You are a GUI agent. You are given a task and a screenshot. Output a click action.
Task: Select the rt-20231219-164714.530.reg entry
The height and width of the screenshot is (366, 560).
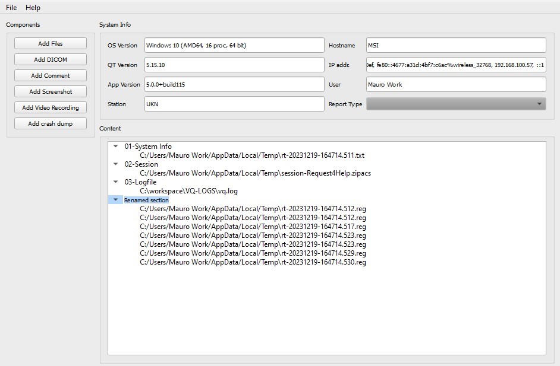253,262
